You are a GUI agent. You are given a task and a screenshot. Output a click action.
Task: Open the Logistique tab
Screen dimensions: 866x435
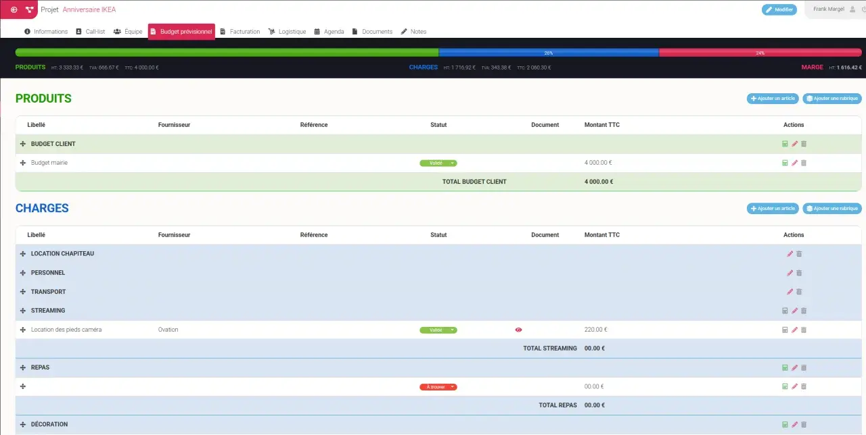(287, 32)
